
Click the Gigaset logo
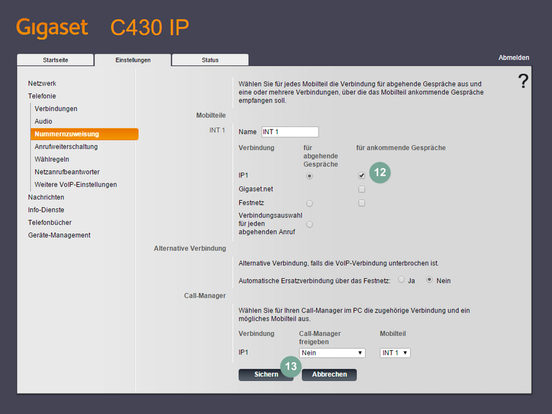52,28
